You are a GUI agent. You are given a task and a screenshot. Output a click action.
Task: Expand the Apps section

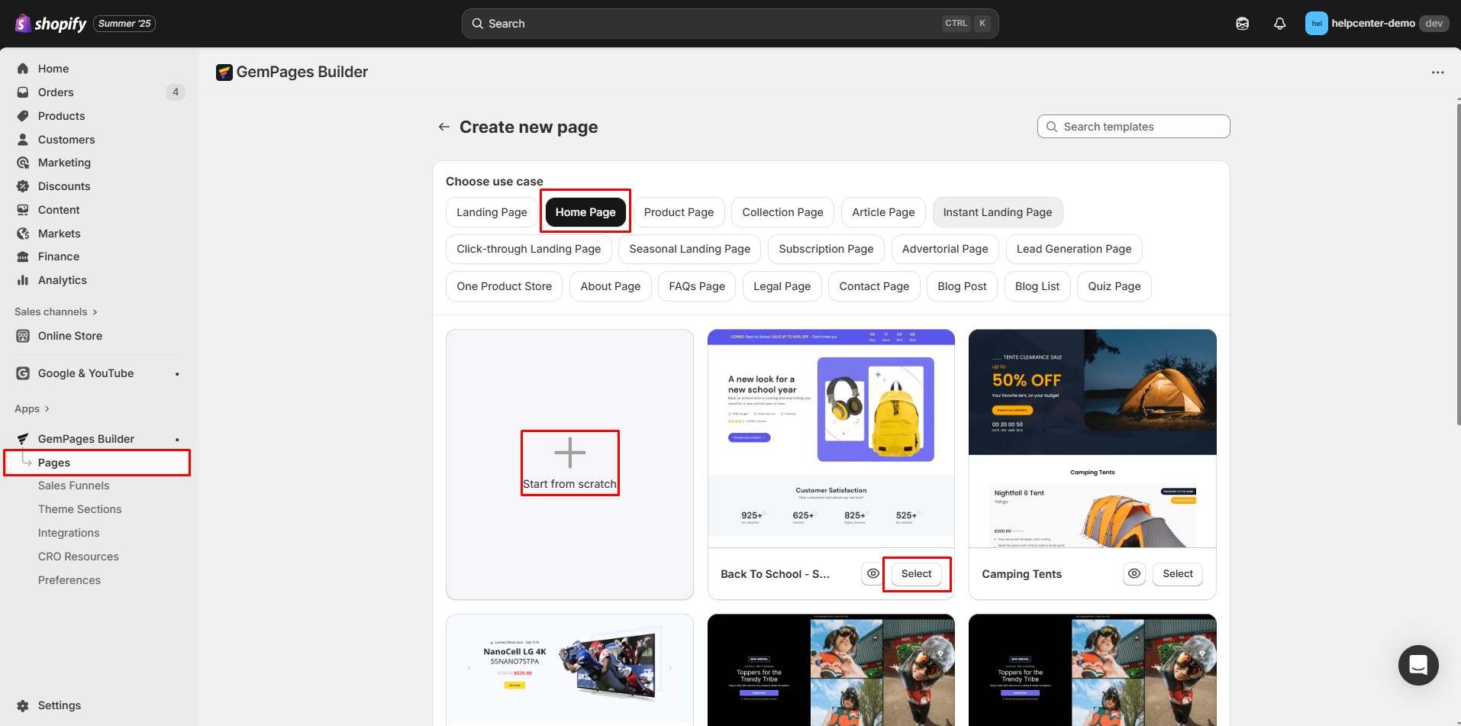point(32,408)
